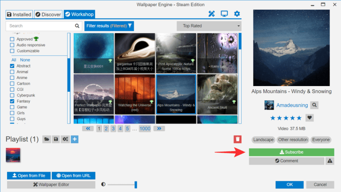This screenshot has height=192, width=341.
Task: Click the Landscape tag pill
Action: point(263,140)
